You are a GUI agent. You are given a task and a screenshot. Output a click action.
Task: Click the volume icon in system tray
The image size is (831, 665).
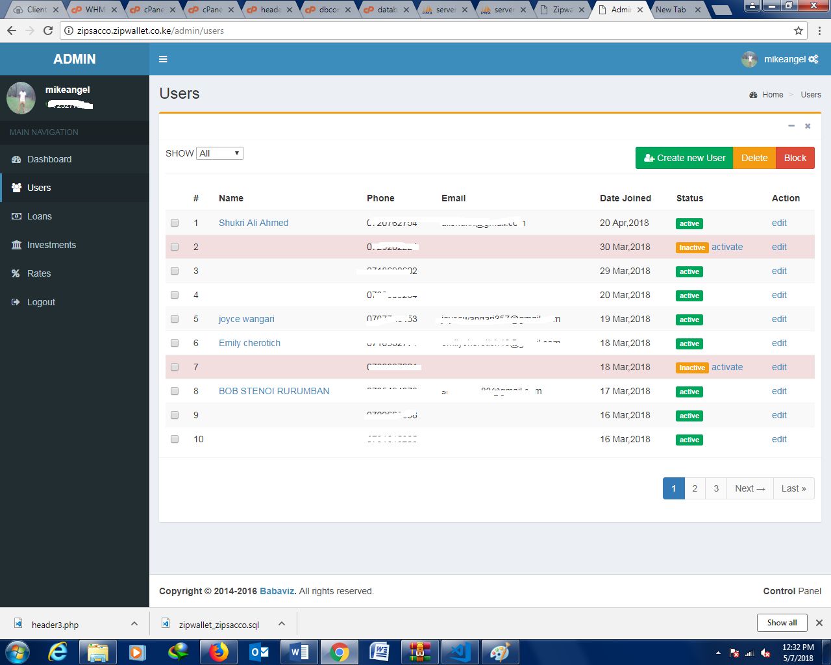[766, 653]
